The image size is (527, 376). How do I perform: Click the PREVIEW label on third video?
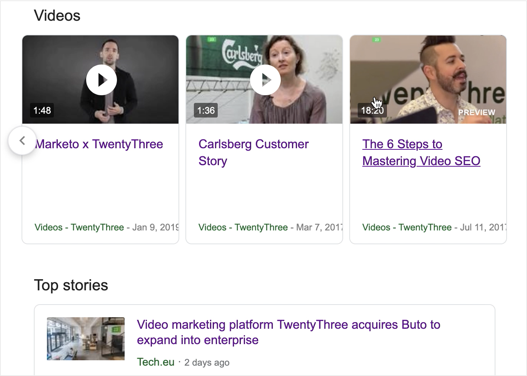coord(477,113)
